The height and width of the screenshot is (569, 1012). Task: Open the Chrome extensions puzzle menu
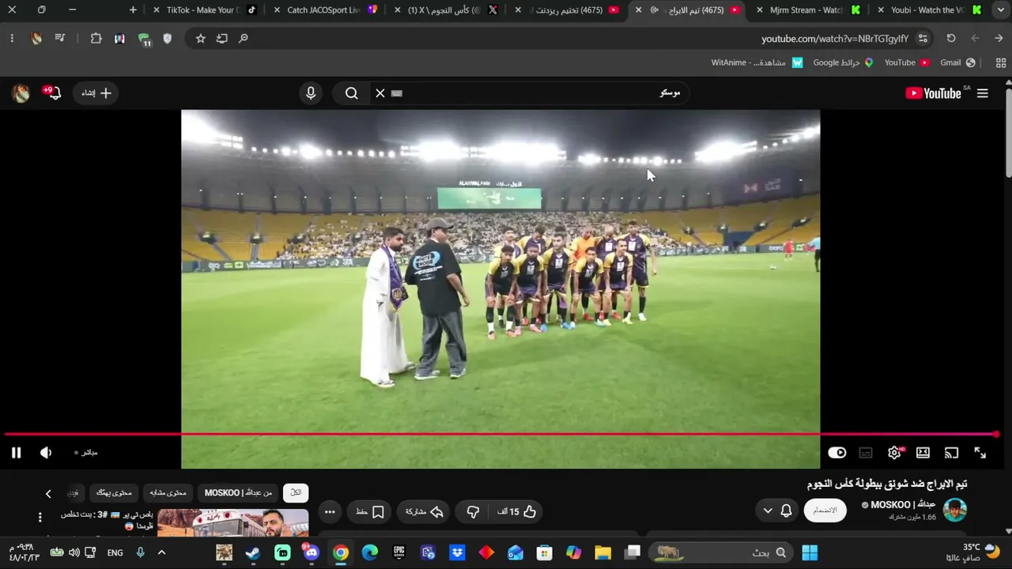pos(96,38)
